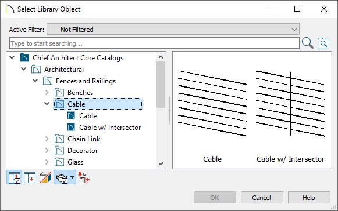Image resolution: width=338 pixels, height=211 pixels.
Task: Select the Chain Link label
Action: 84,139
